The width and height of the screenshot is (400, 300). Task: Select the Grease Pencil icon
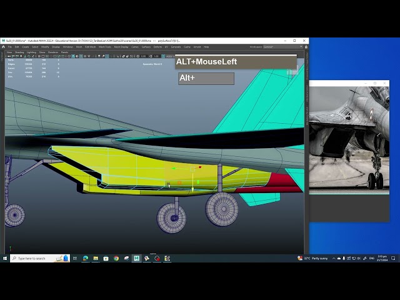coord(33,56)
